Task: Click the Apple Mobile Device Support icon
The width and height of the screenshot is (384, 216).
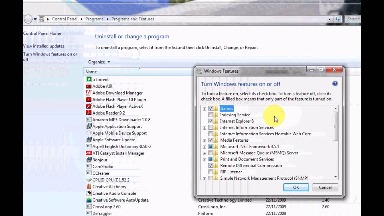Action: click(89, 133)
